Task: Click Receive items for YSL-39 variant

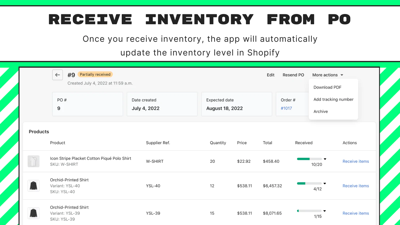Action: pos(355,213)
